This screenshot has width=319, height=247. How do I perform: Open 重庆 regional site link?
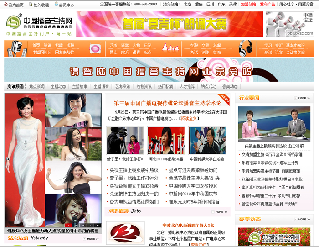tap(199, 4)
